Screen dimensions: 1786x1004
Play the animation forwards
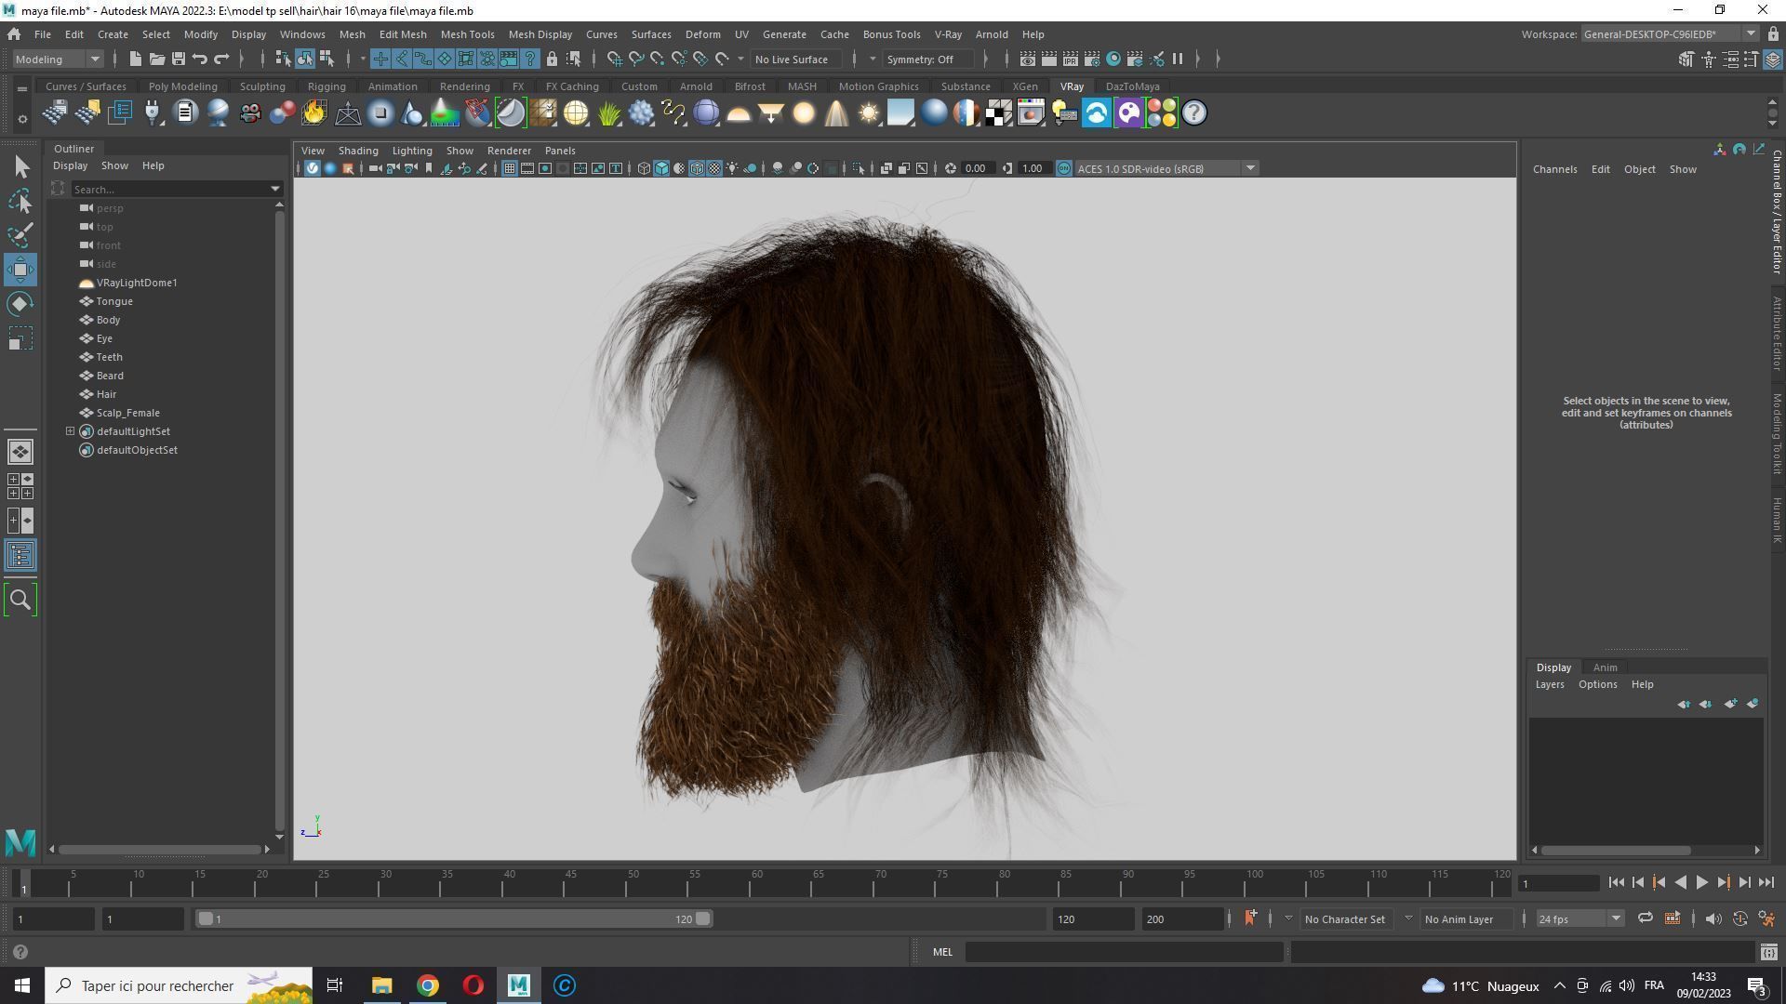(1701, 883)
